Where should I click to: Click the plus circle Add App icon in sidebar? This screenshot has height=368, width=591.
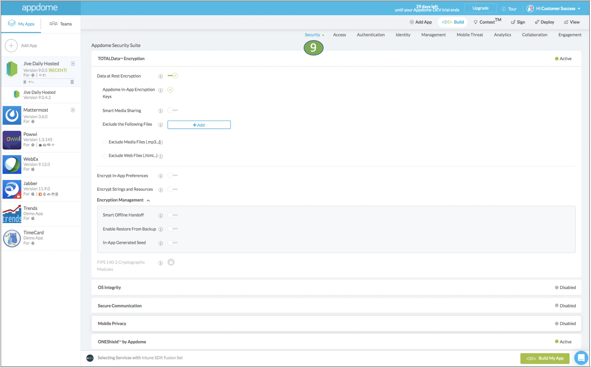pyautogui.click(x=11, y=46)
